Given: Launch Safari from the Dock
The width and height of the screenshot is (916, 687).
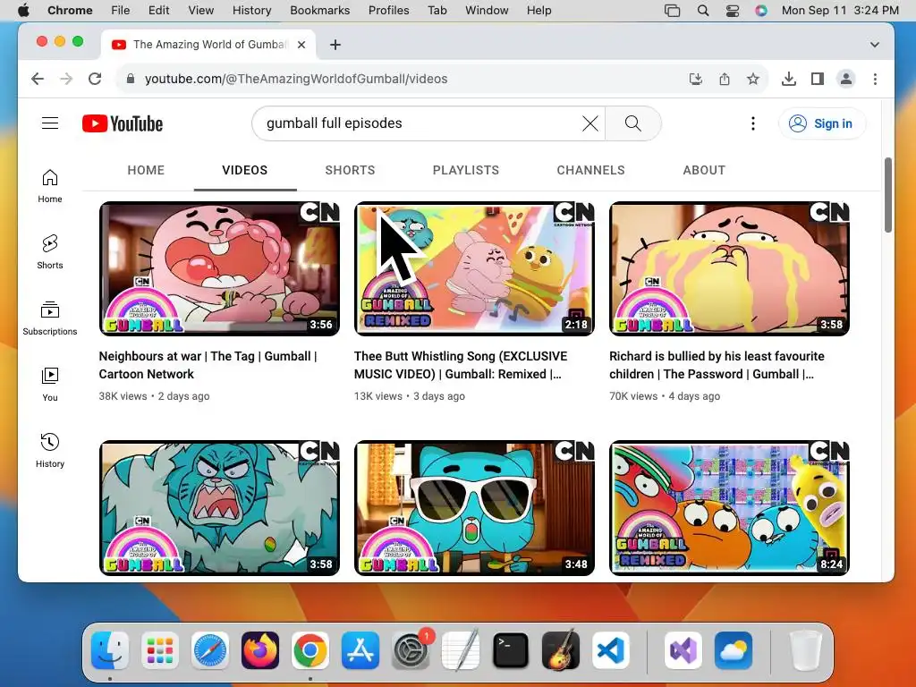Looking at the screenshot, I should point(210,650).
